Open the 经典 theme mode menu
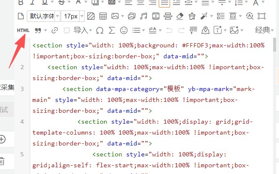 pos(265,30)
